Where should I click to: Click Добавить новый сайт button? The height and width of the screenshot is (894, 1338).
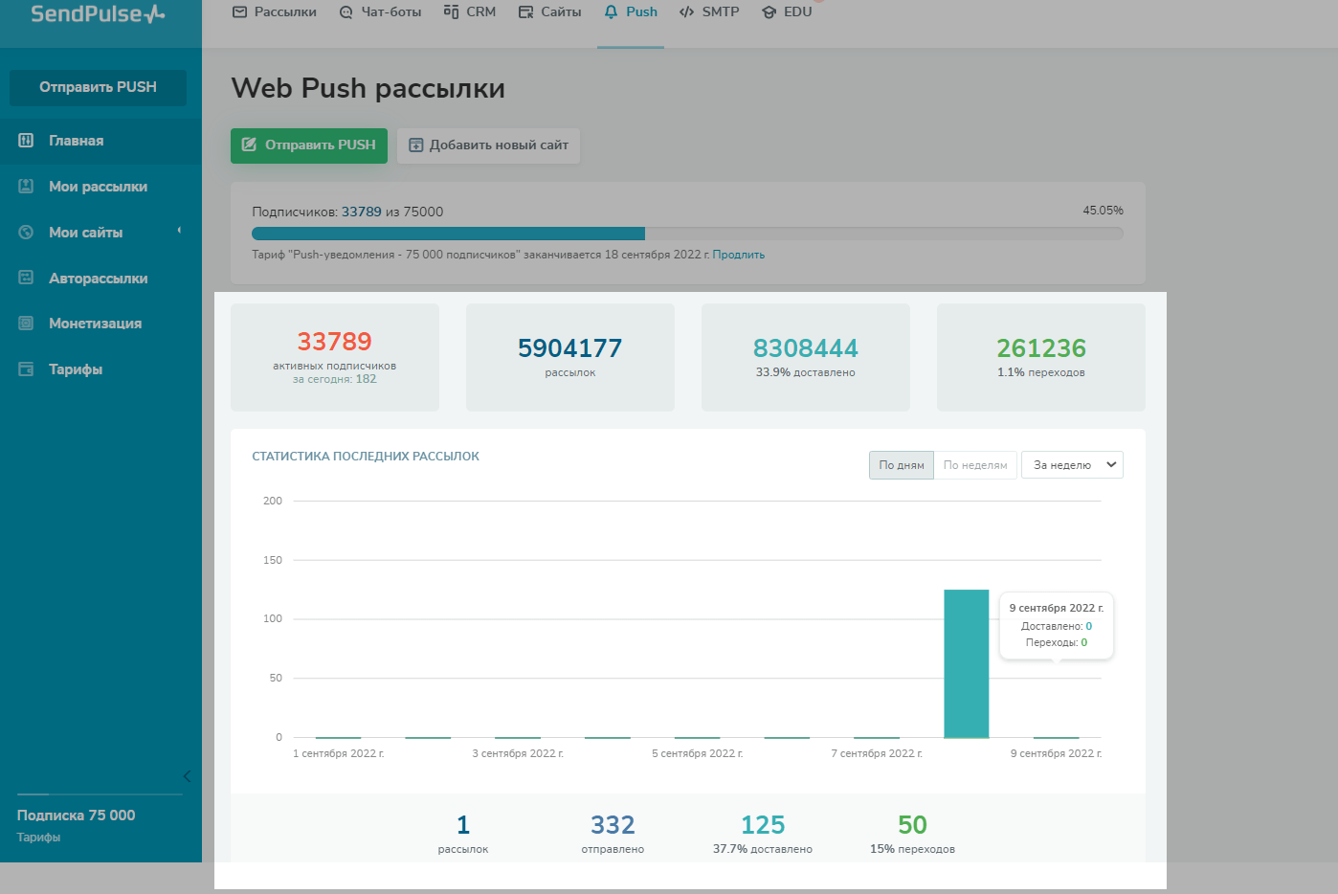pyautogui.click(x=488, y=145)
